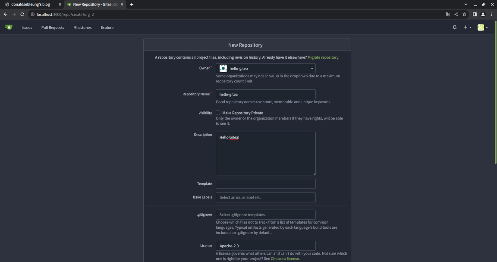497x262 pixels.
Task: Open the Chrome side panel icon
Action: point(475,14)
